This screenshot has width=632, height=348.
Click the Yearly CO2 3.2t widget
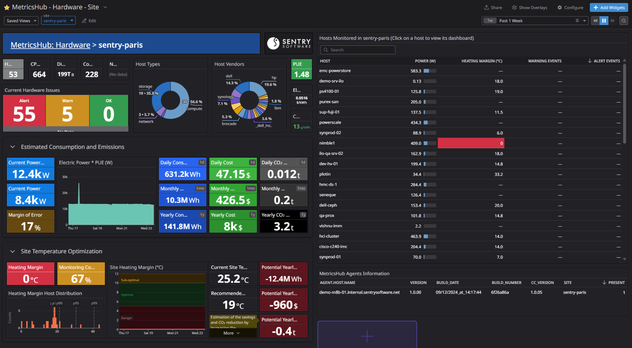[284, 221]
